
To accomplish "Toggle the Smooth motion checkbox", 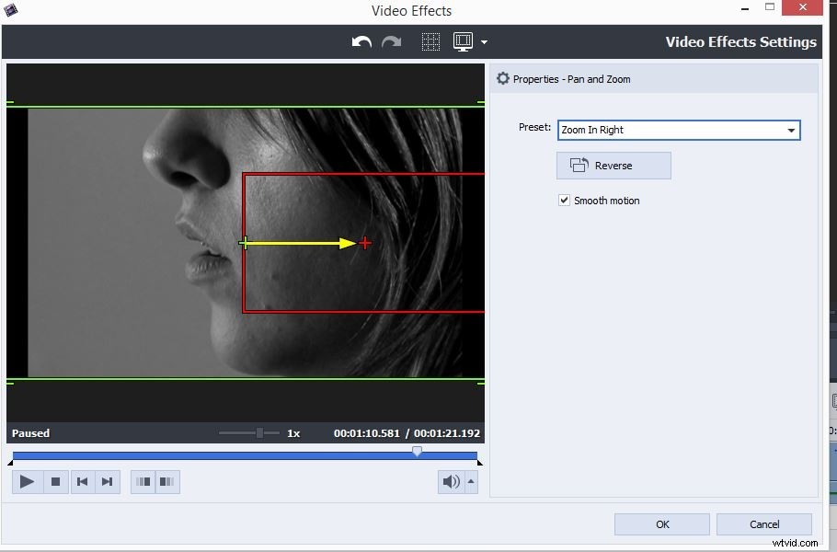I will (x=564, y=200).
